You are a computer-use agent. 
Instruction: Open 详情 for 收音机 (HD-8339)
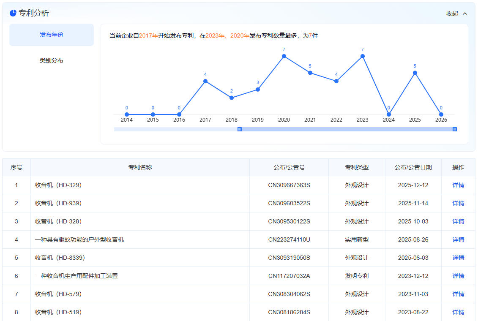[x=458, y=258]
